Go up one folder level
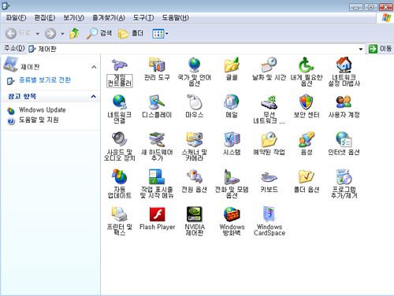Screen dimensions: 394x296 click(x=75, y=33)
